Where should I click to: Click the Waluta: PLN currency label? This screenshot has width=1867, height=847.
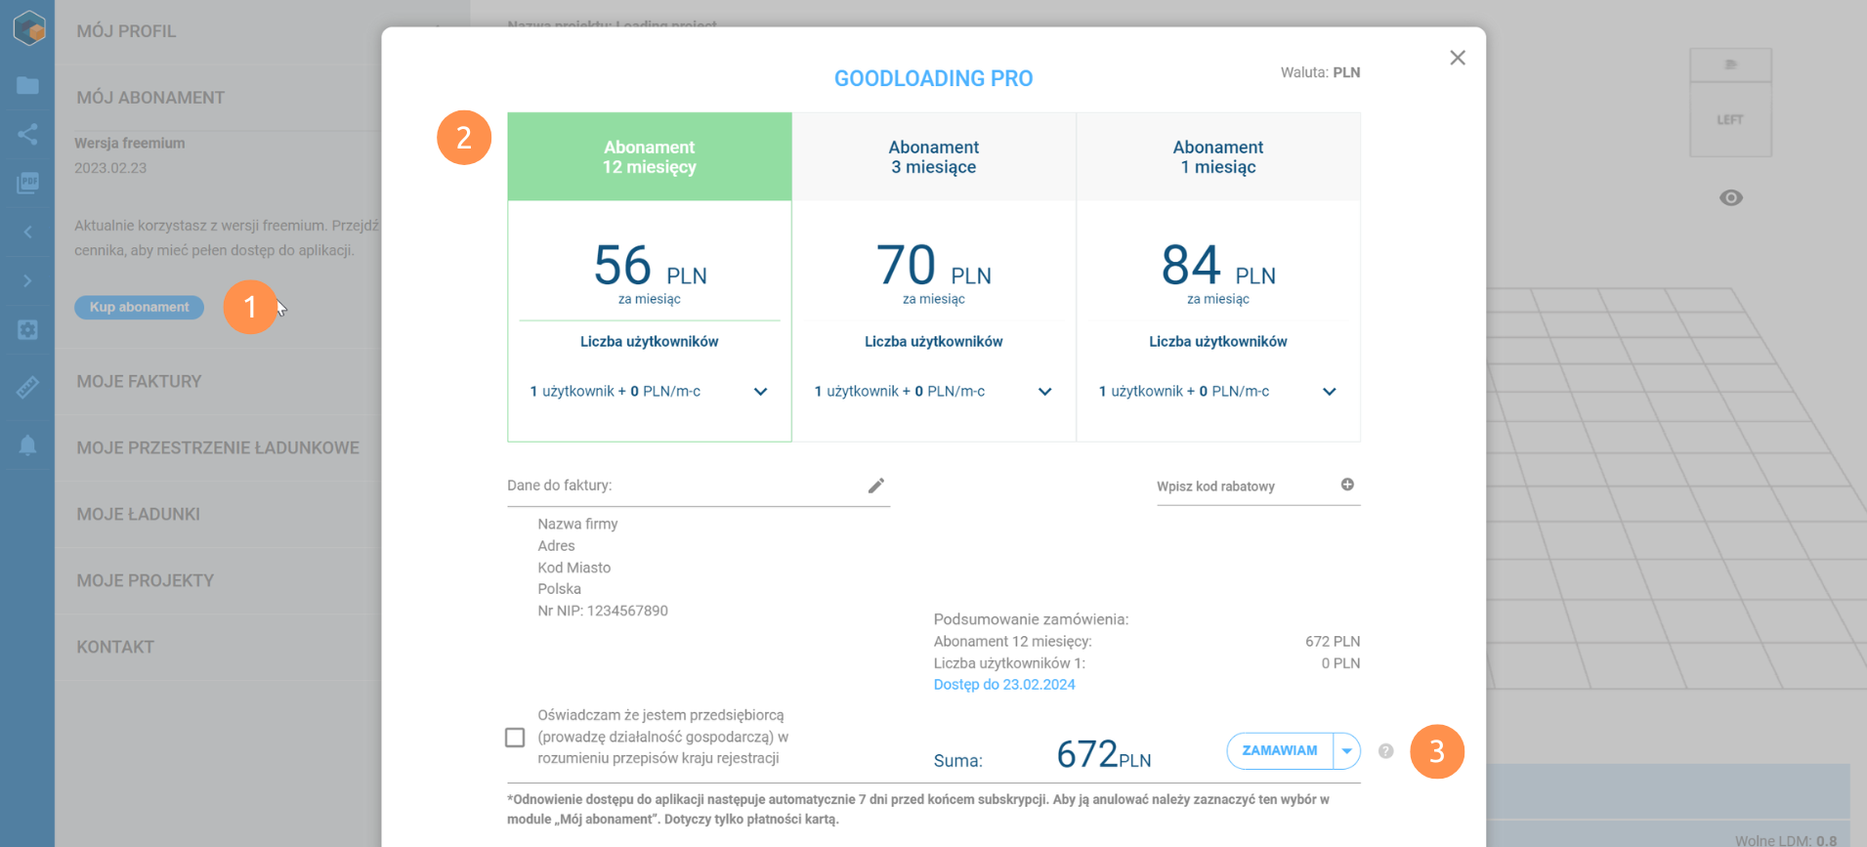pos(1320,72)
